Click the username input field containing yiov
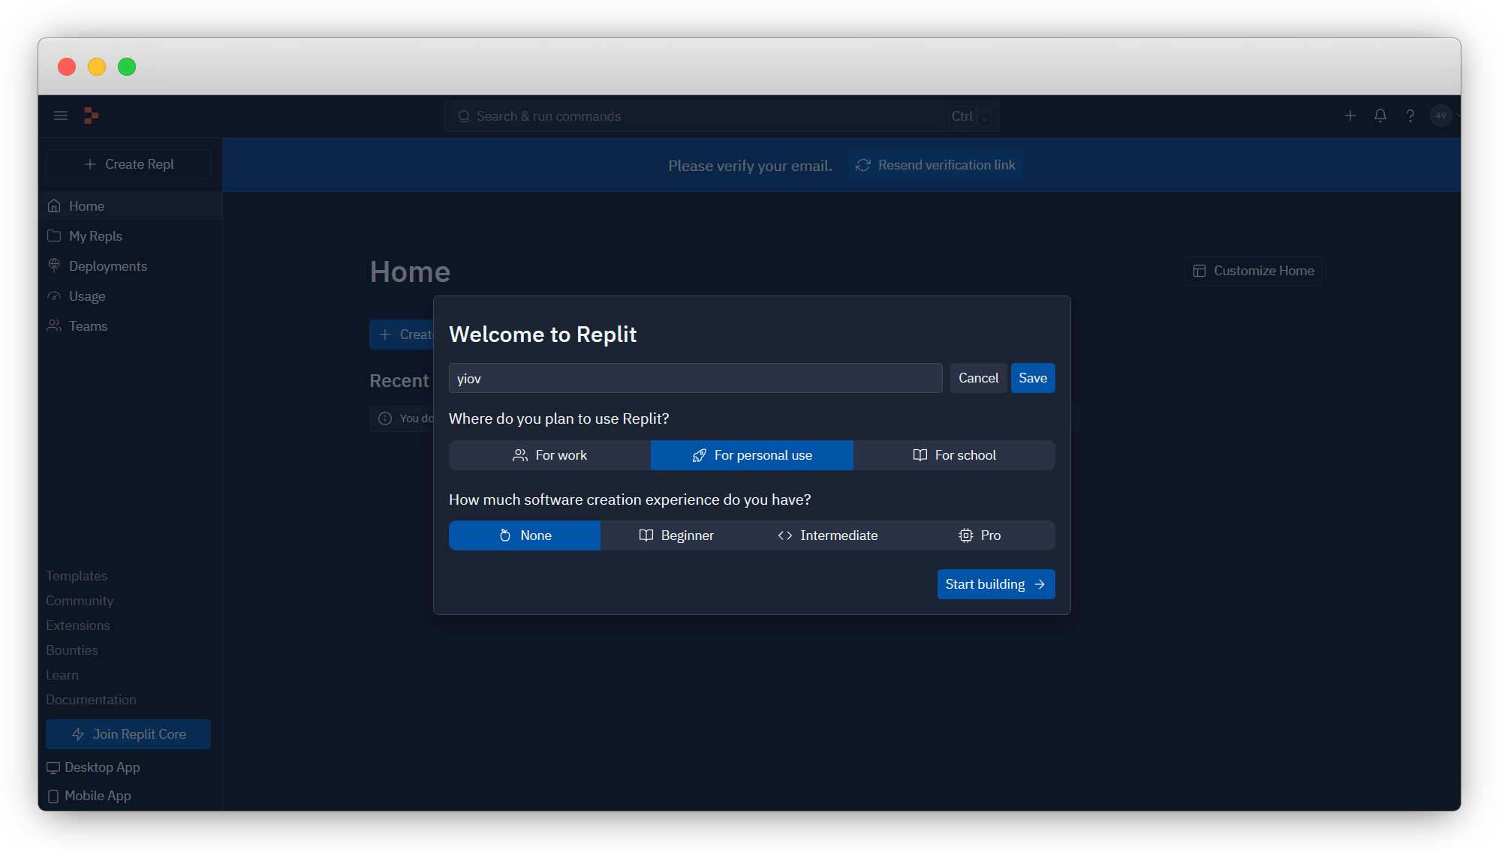 (695, 378)
